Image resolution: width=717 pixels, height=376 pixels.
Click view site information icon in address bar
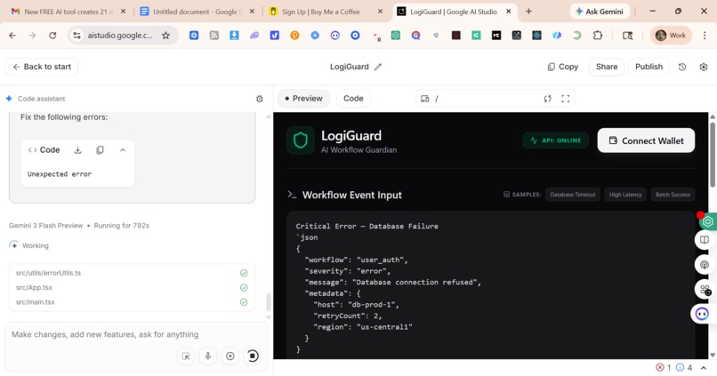pyautogui.click(x=77, y=36)
